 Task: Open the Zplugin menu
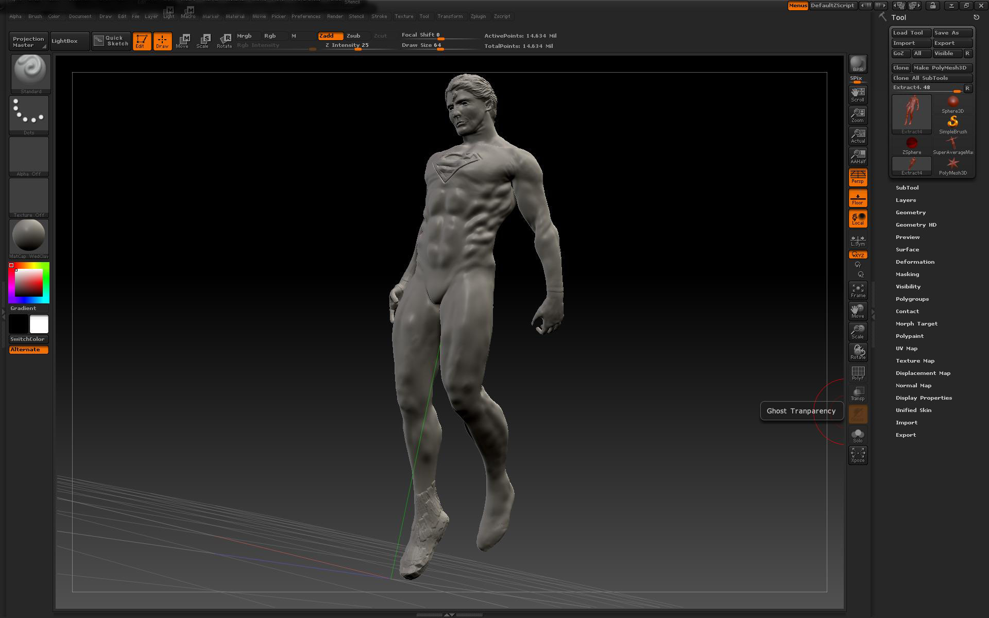point(478,16)
